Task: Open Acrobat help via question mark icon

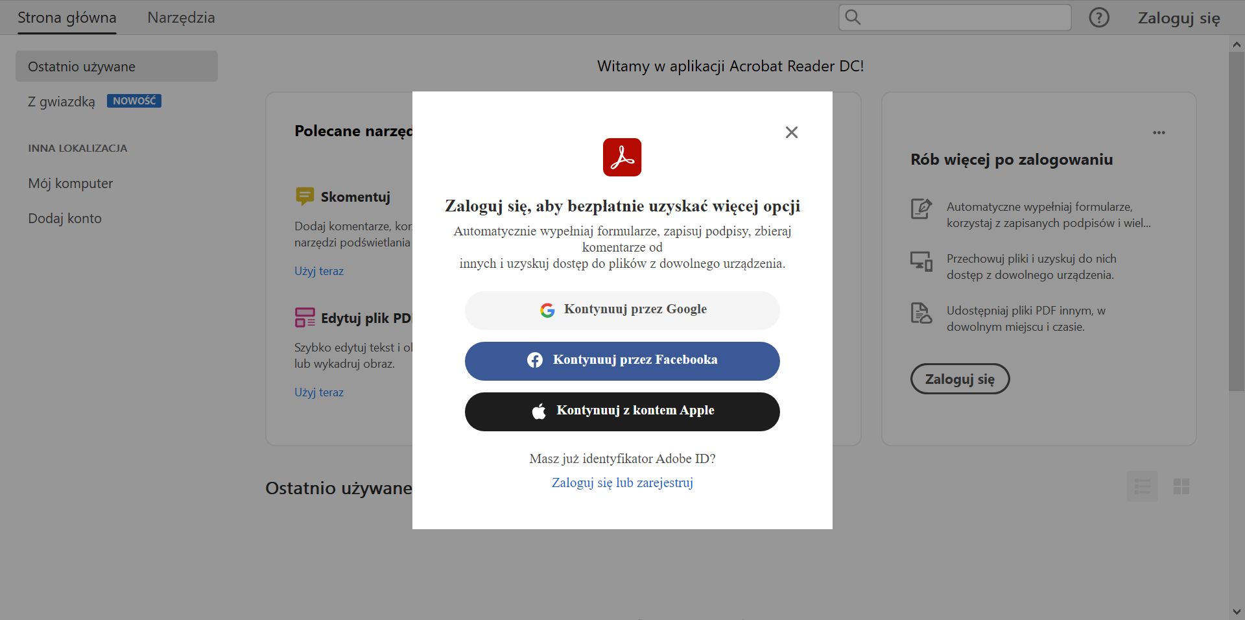Action: coord(1099,18)
